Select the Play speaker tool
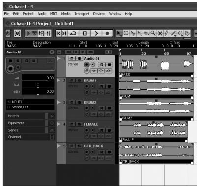The width and height of the screenshot is (197, 186). click(x=180, y=33)
